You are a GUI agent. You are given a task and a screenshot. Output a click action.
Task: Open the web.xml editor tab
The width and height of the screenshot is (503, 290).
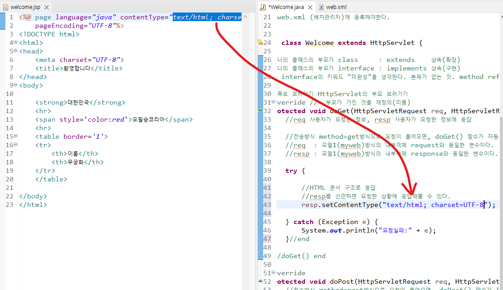tap(336, 7)
